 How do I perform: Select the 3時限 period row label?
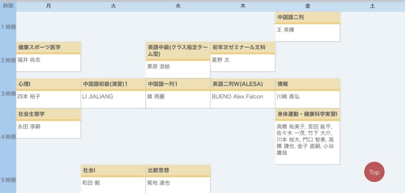[x=8, y=94]
